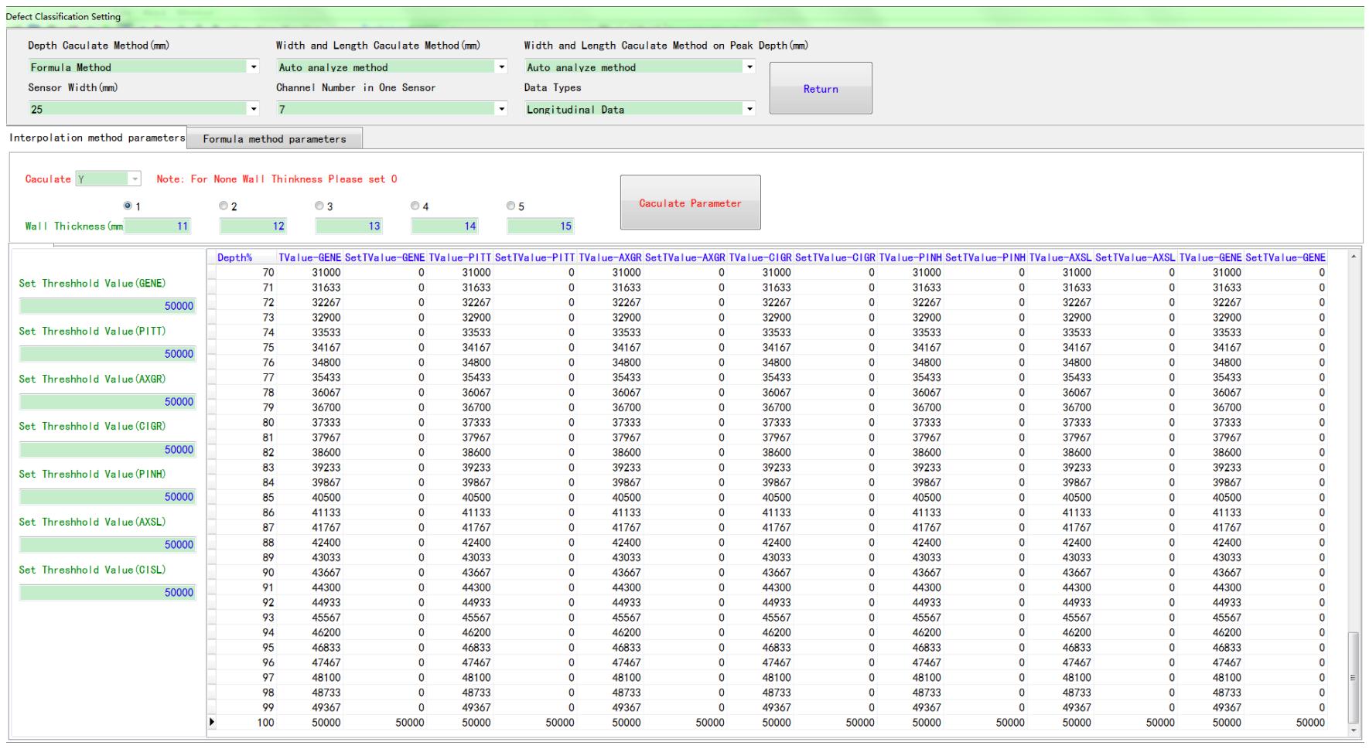Expand the Sensor Width dropdown

click(254, 109)
